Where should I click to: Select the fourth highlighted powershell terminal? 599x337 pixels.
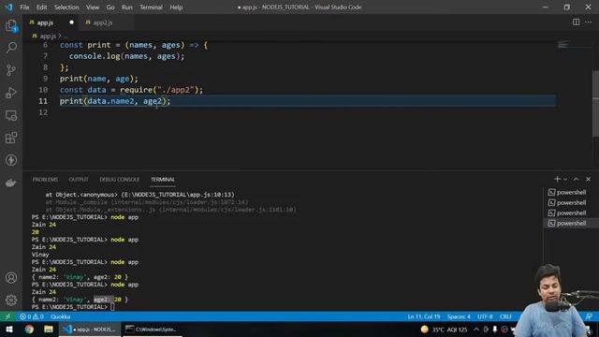[x=571, y=223]
